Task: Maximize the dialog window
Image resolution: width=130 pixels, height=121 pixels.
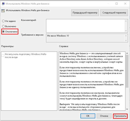Action: [x=117, y=4]
